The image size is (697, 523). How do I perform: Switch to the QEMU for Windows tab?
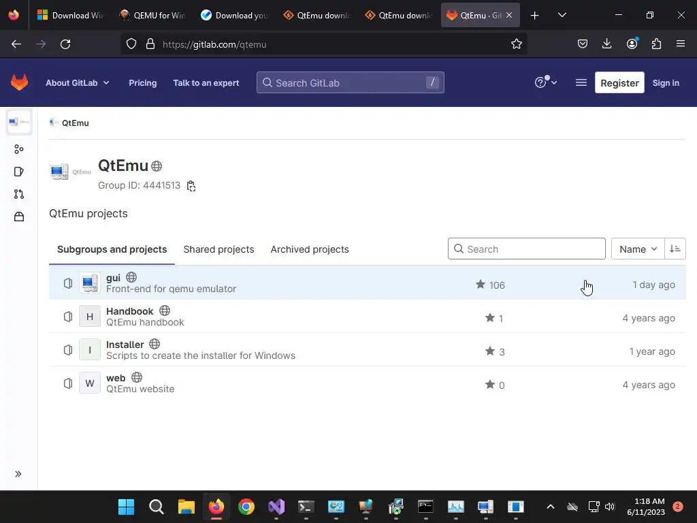152,15
